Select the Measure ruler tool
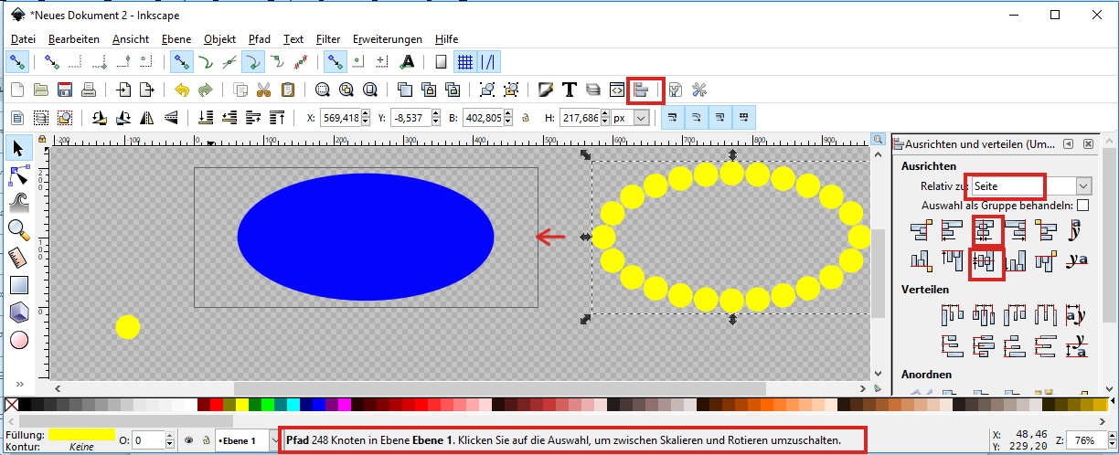 click(x=18, y=258)
